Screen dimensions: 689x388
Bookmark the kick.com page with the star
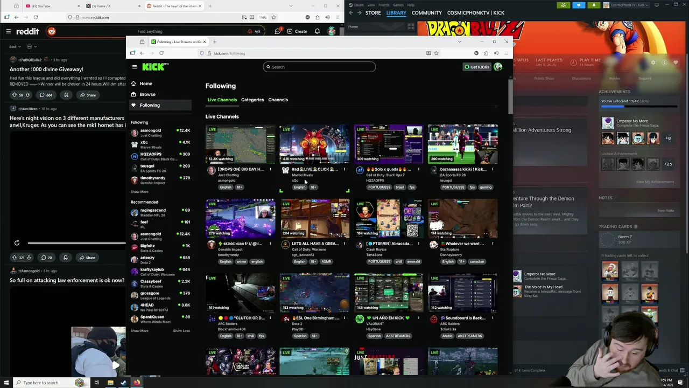(436, 53)
